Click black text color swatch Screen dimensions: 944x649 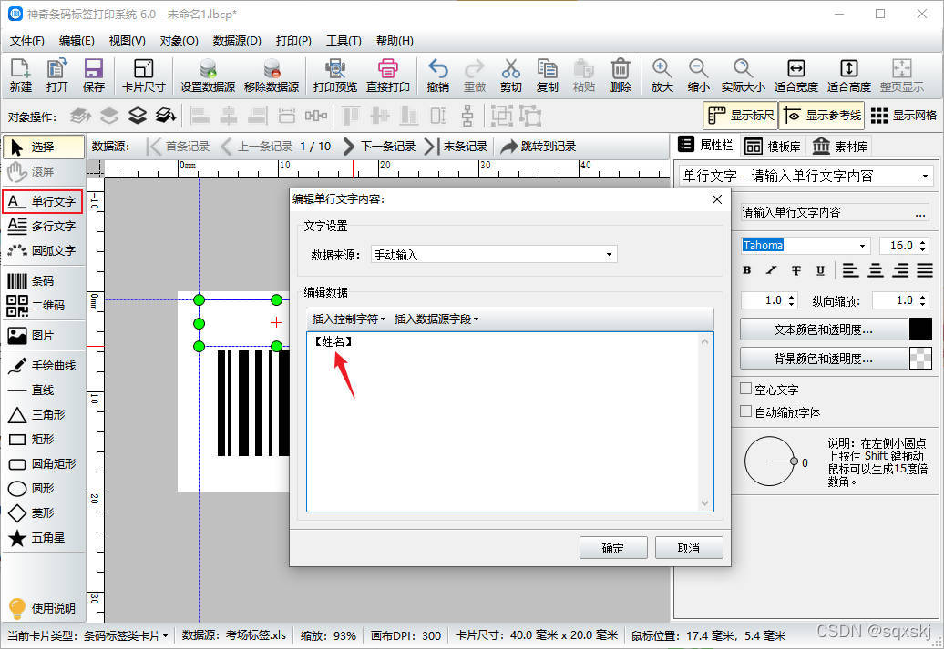pyautogui.click(x=920, y=330)
